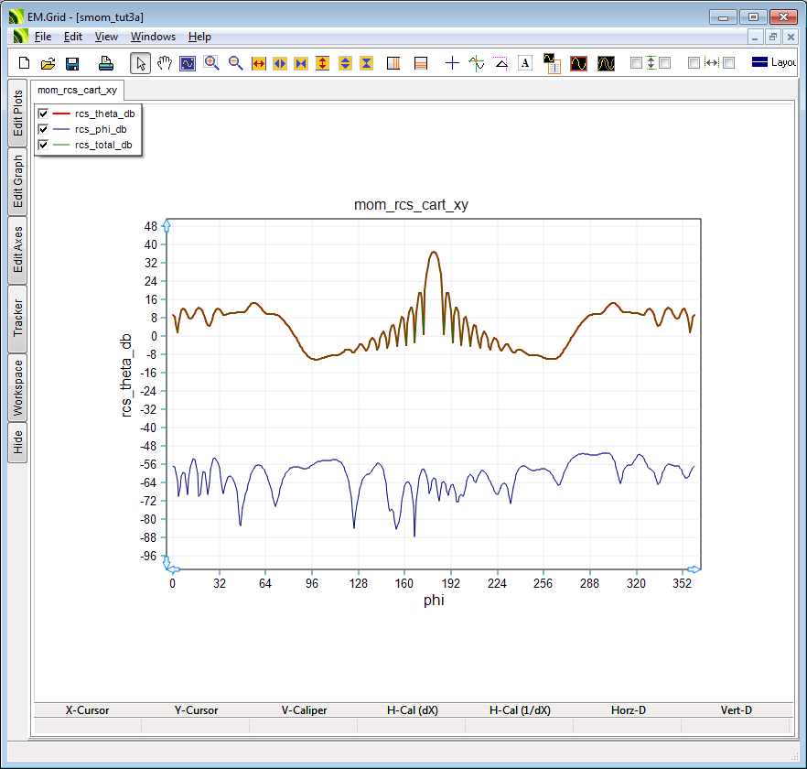Select the zoom in magnifier tool
Image resolution: width=807 pixels, height=769 pixels.
click(x=211, y=63)
